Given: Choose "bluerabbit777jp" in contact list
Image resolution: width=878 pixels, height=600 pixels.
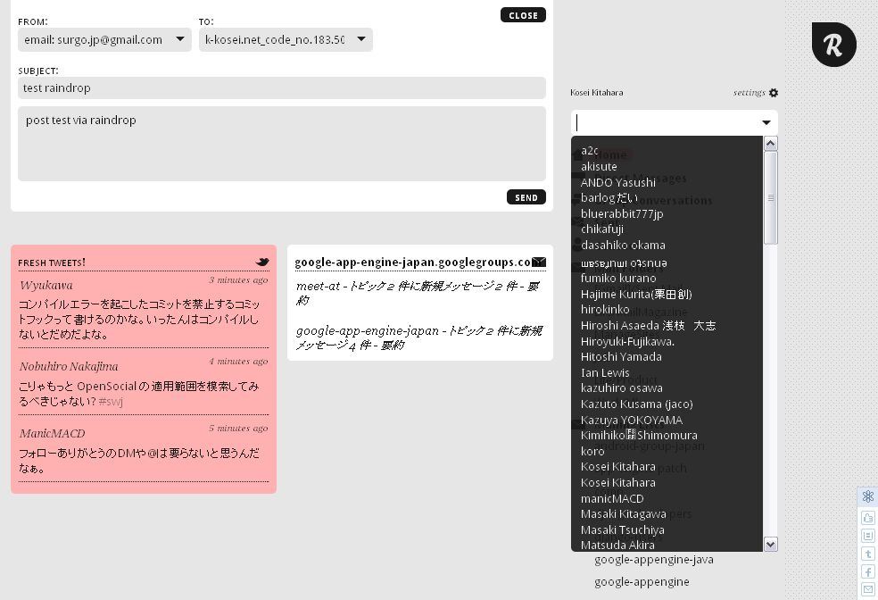Looking at the screenshot, I should pyautogui.click(x=622, y=213).
